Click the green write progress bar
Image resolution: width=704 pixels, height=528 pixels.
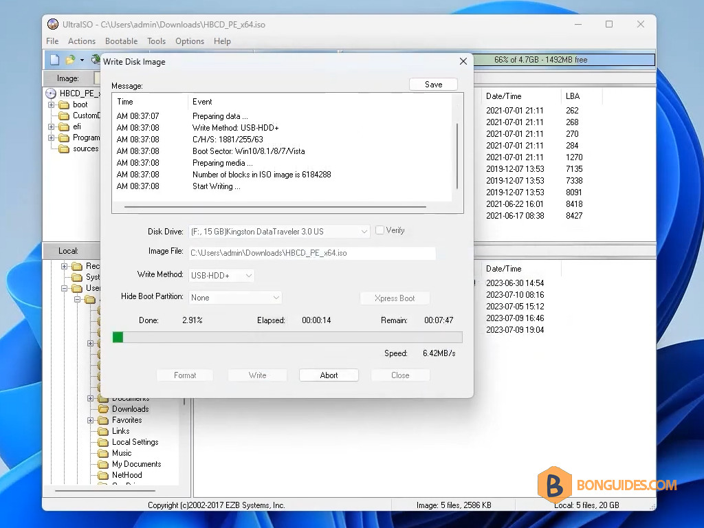(x=287, y=337)
